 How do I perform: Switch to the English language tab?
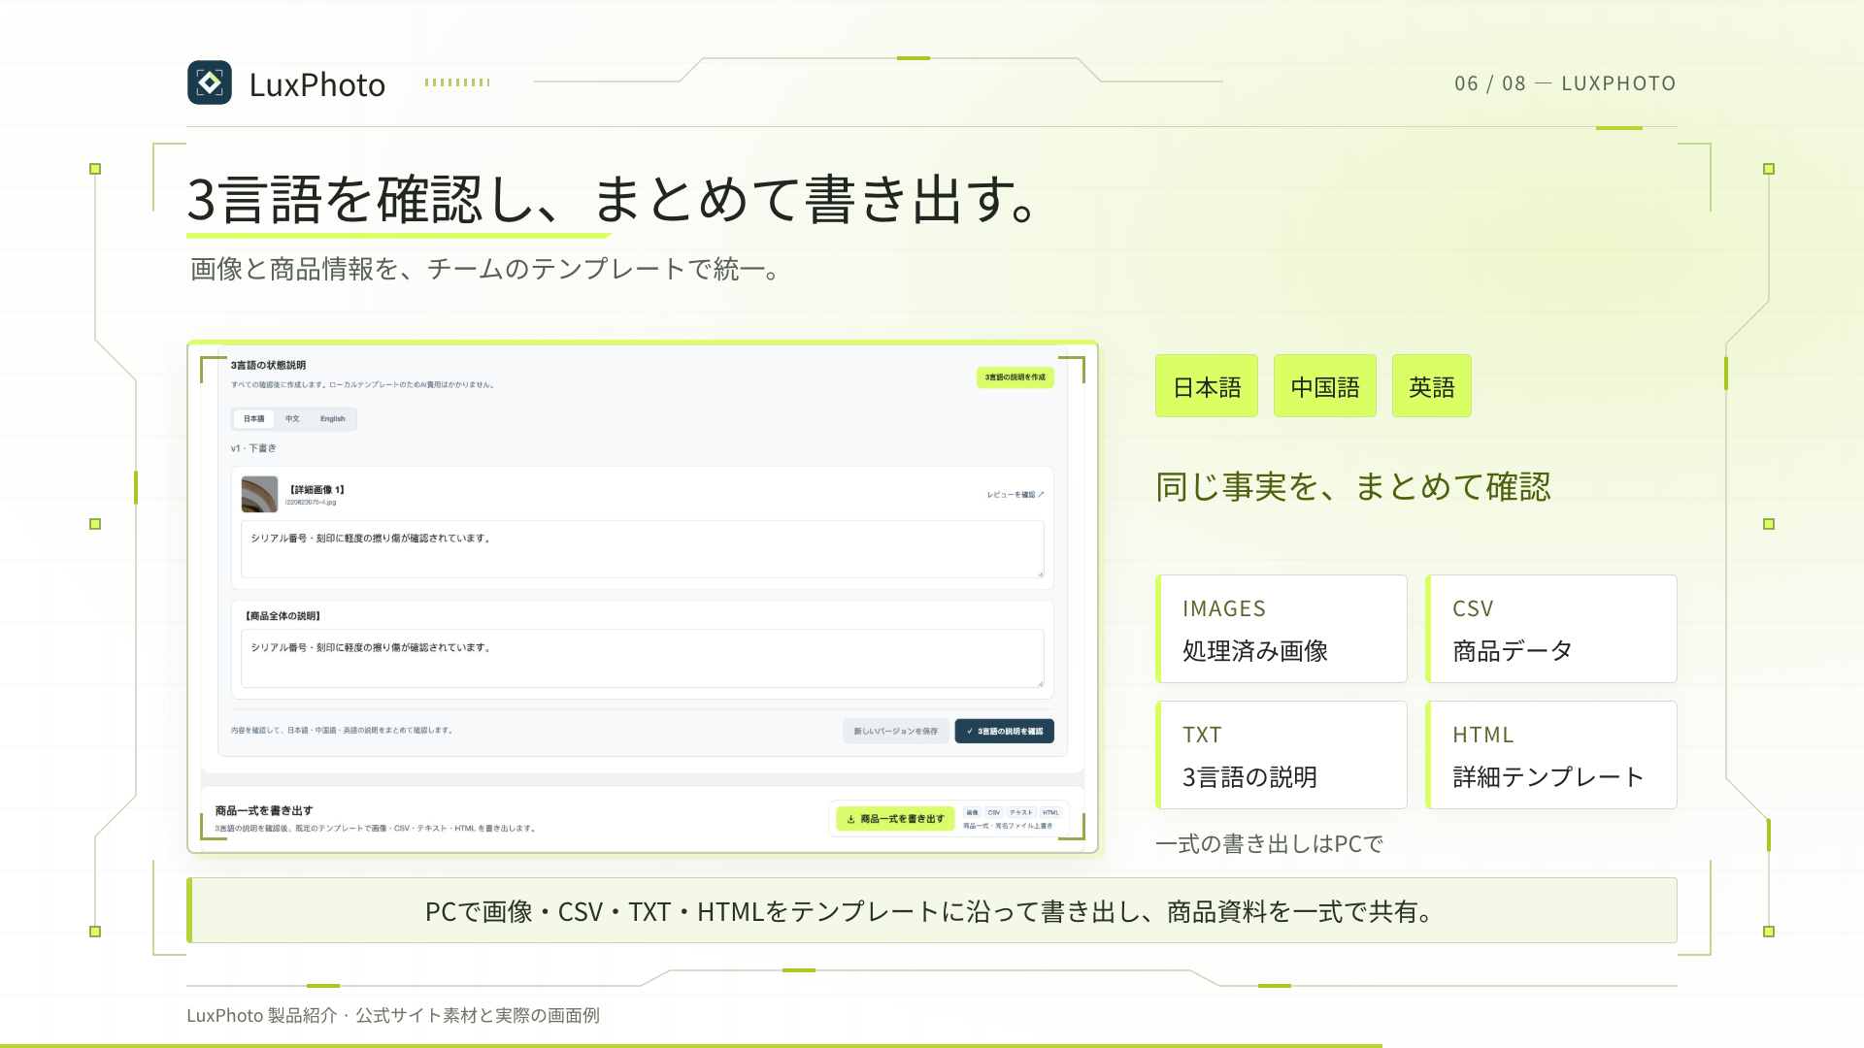click(x=333, y=419)
